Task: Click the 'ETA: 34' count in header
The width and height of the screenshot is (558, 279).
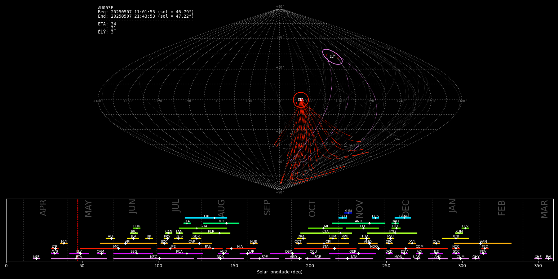Action: 107,24
